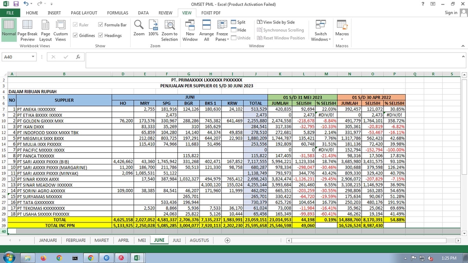This screenshot has height=263, width=468.
Task: Click Sign in link
Action: 450,13
